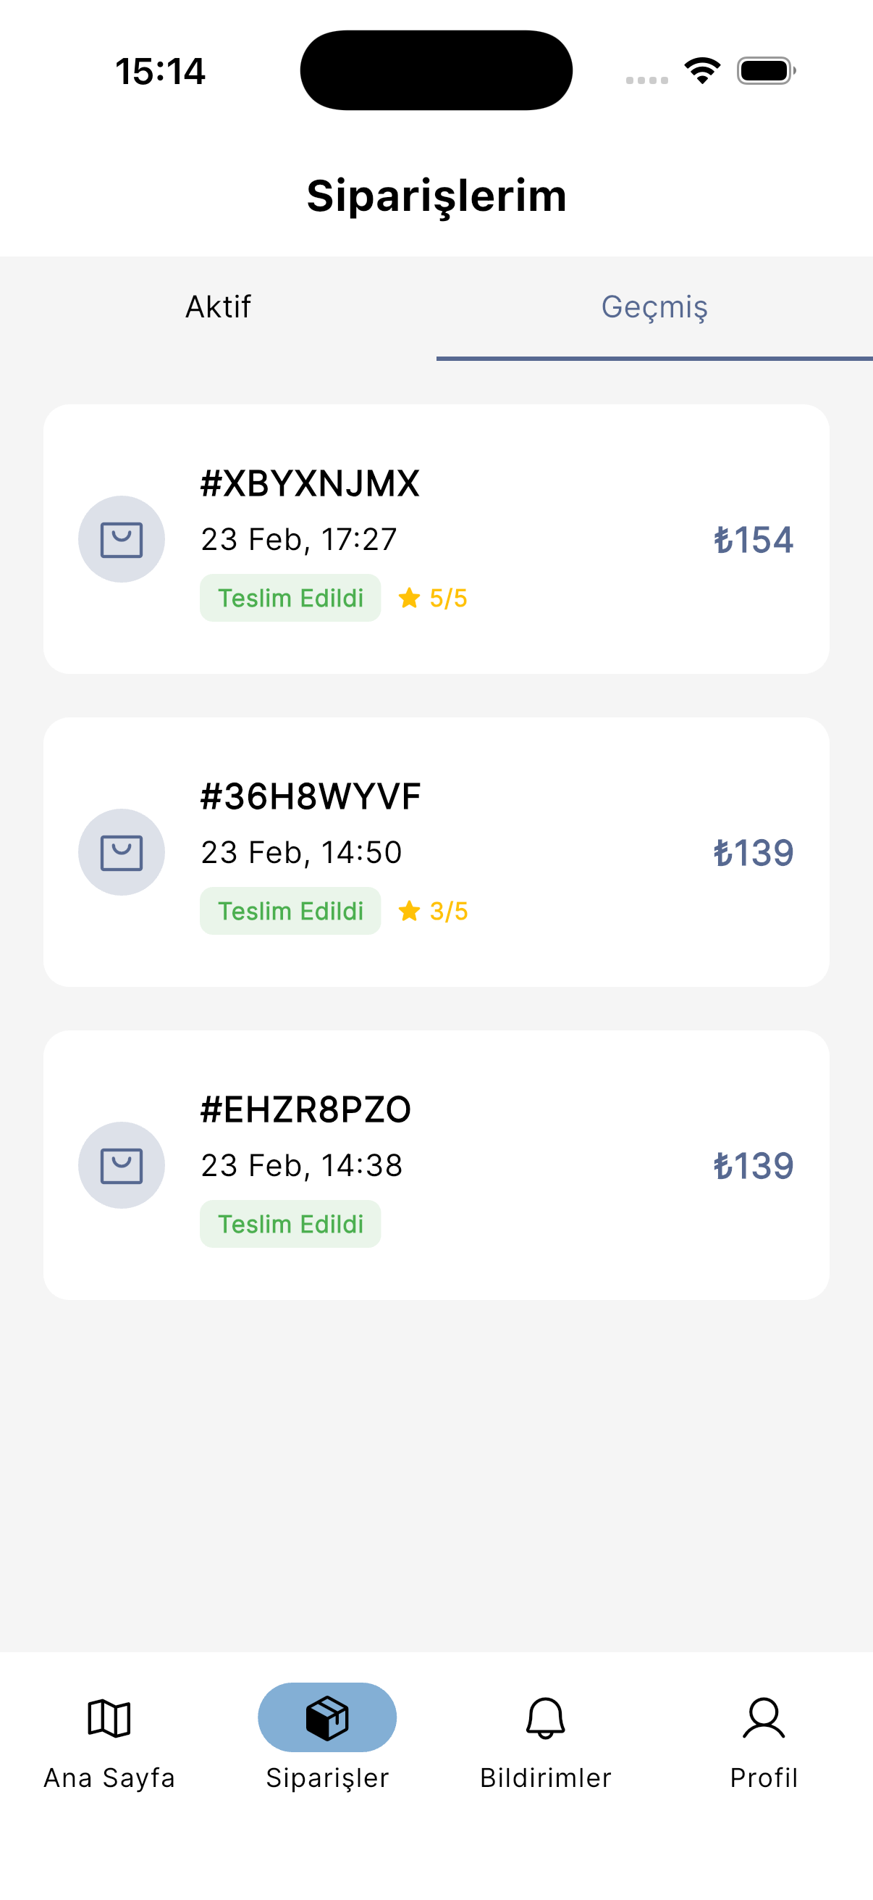
Task: Open order #EHZR8PZO title
Action: tap(305, 1109)
